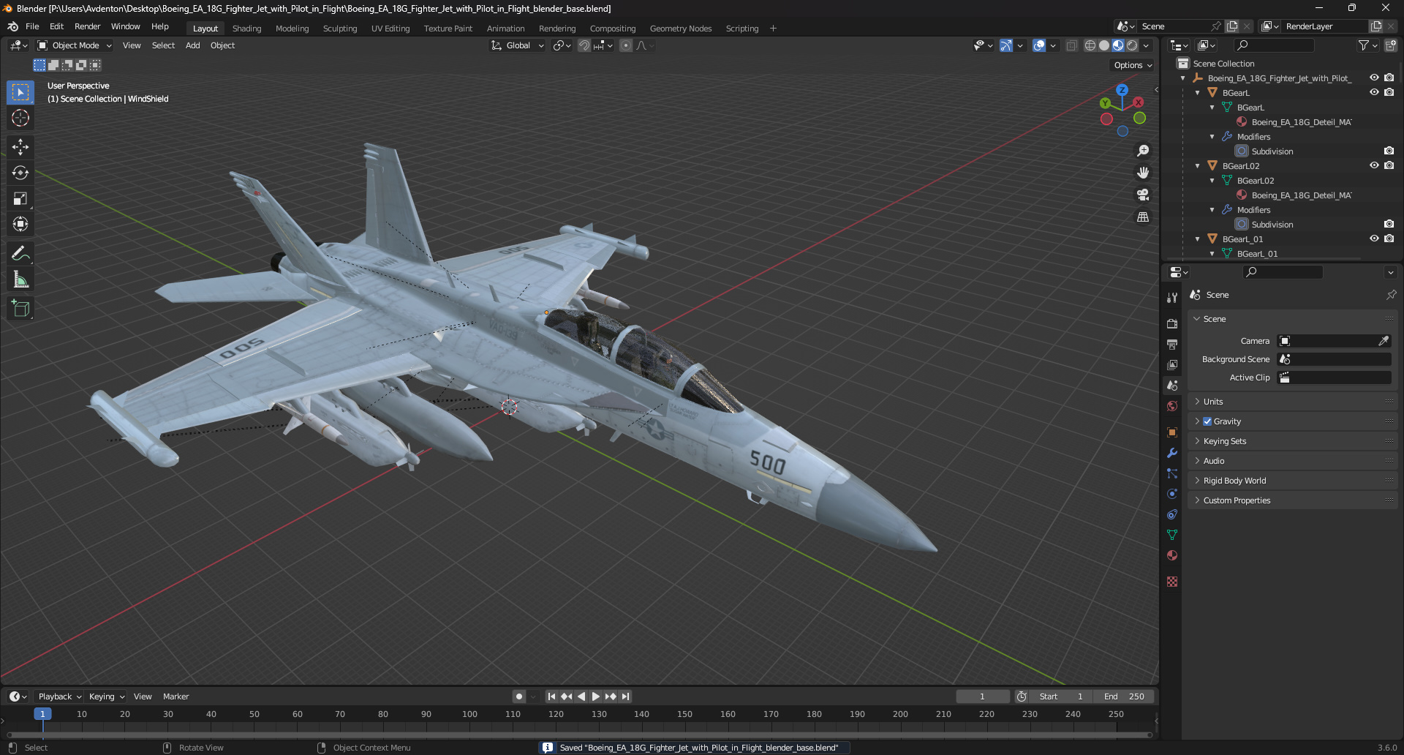Open the Render properties tab
Image resolution: width=1404 pixels, height=755 pixels.
point(1172,323)
